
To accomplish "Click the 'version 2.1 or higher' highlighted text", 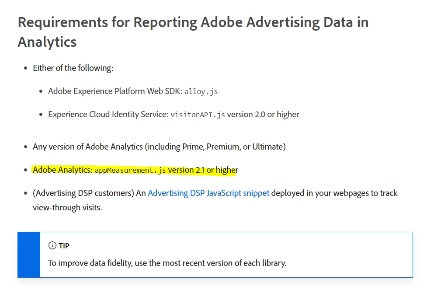I will point(203,170).
